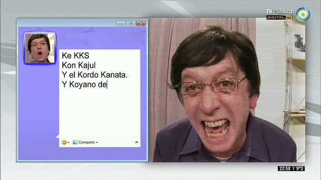321x180 pixels.
Task: Click the TV Pública logo text
Action: coord(279,12)
